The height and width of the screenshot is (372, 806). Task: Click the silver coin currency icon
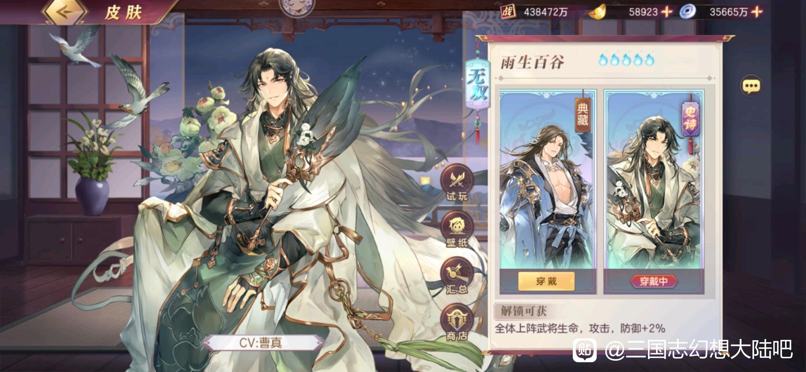pos(688,12)
